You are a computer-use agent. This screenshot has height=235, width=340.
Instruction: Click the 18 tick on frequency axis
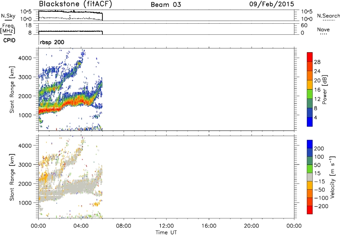coord(28,25)
